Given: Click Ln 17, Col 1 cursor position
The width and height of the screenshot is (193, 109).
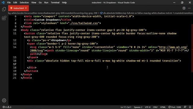Looking at the screenshot, I should tap(126, 107).
